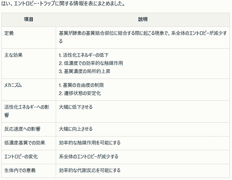This screenshot has height=180, width=232.
Task: Click the intro sentence above the table
Action: (63, 4)
